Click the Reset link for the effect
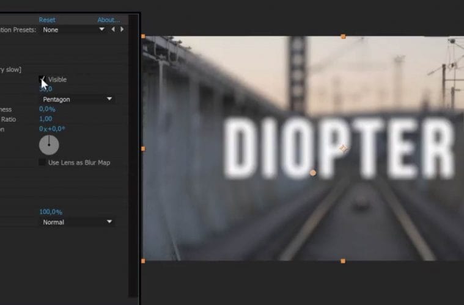Viewport: 464px width, 305px height. (47, 20)
